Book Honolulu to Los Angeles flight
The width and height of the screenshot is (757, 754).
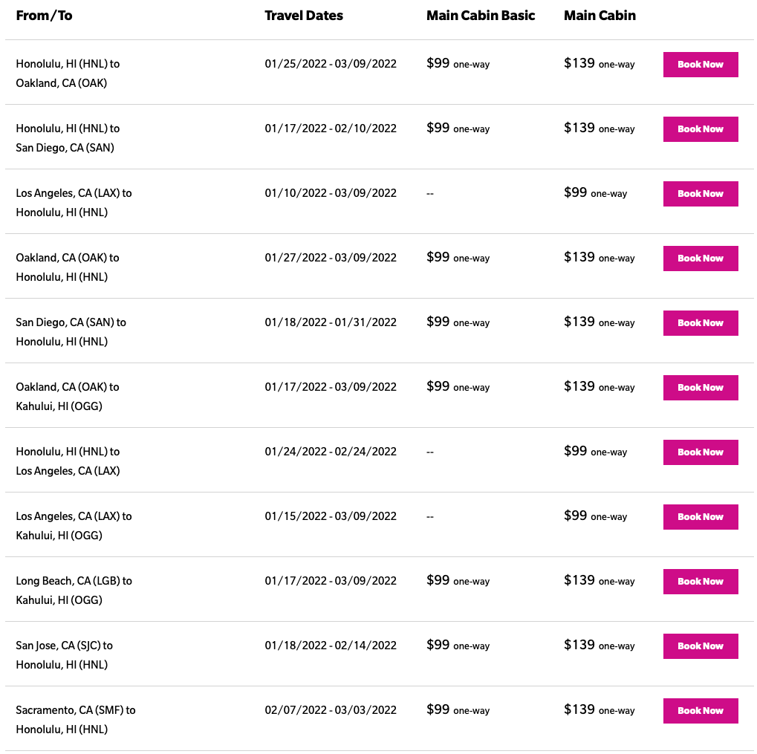(x=700, y=452)
